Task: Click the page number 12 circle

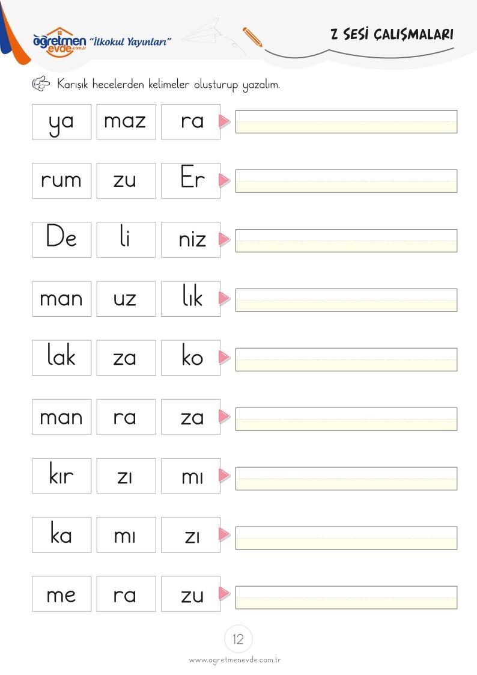Action: (239, 639)
